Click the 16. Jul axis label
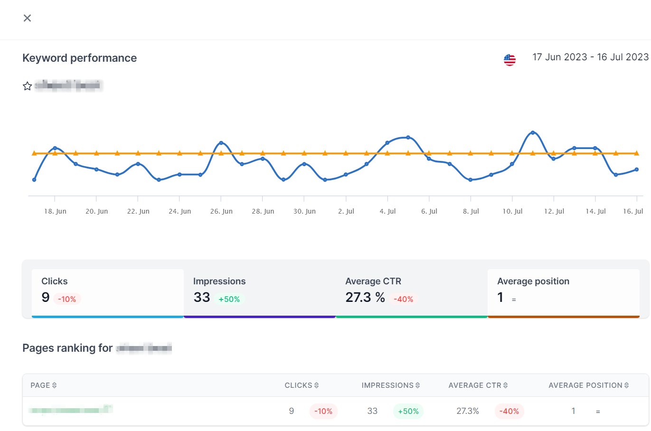Image resolution: width=651 pixels, height=431 pixels. coord(633,211)
